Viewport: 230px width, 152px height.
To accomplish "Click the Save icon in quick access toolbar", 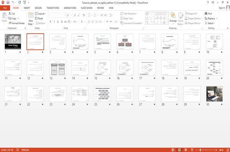I will 8,2.
